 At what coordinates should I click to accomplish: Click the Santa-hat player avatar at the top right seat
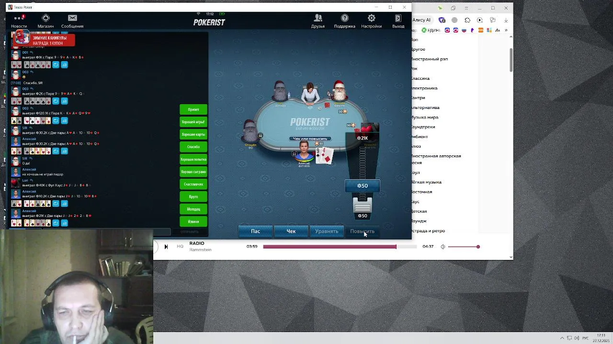click(x=340, y=92)
